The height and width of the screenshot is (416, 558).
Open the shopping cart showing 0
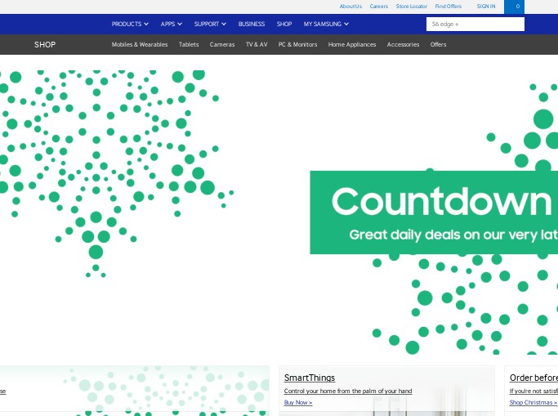point(514,7)
